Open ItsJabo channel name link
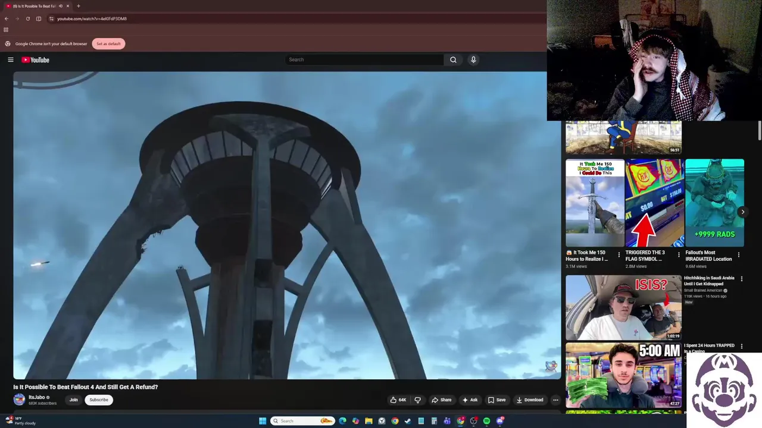The width and height of the screenshot is (762, 428). [x=37, y=397]
